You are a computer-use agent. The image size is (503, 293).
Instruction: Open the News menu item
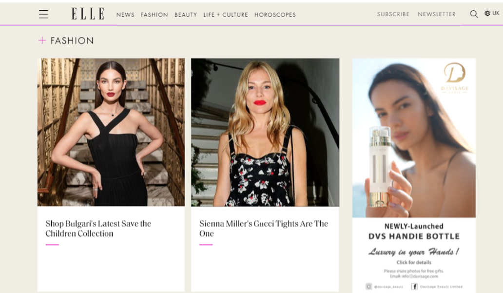(125, 15)
